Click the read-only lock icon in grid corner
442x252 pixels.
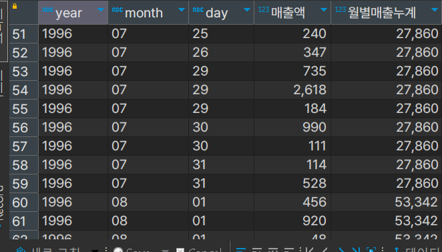pos(15,6)
